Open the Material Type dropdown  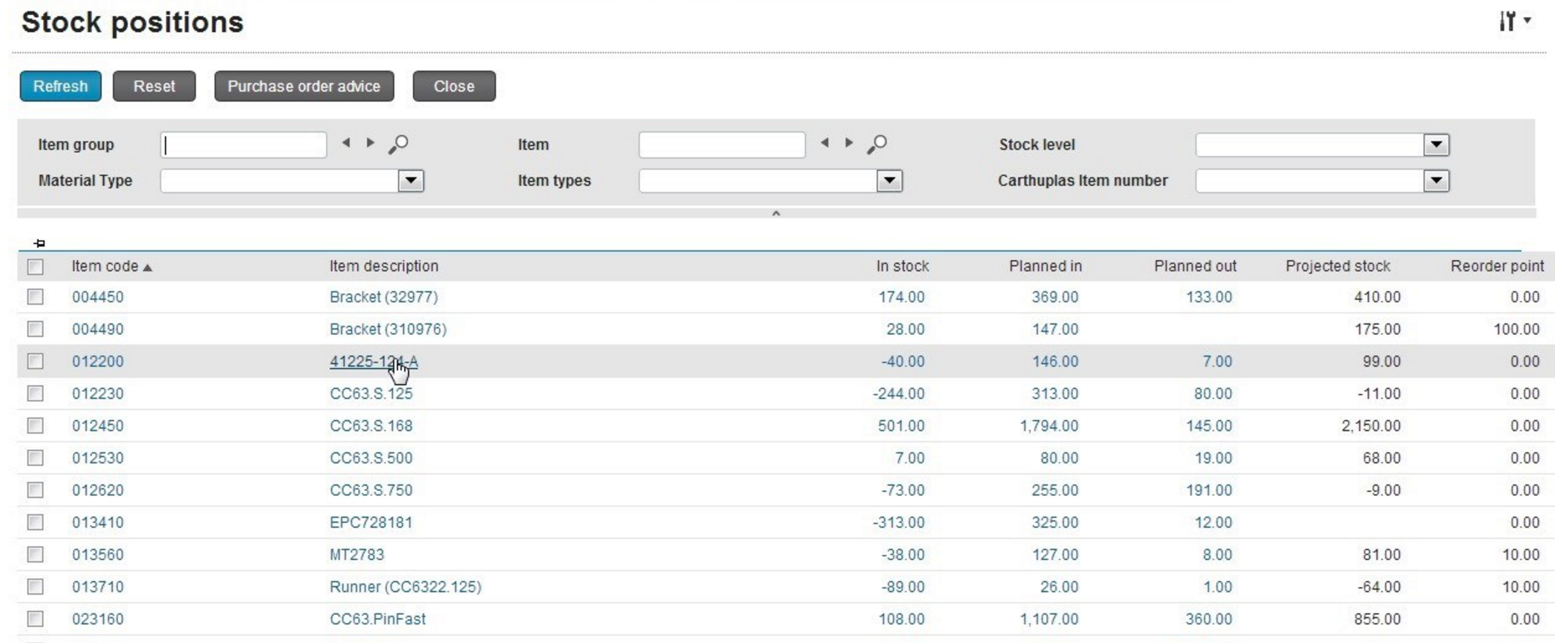pos(410,181)
